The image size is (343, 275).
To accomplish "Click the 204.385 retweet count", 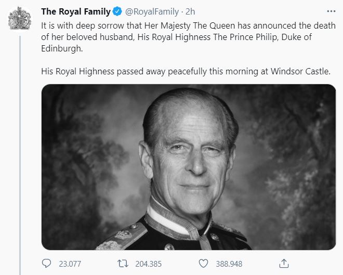I will click(x=149, y=264).
